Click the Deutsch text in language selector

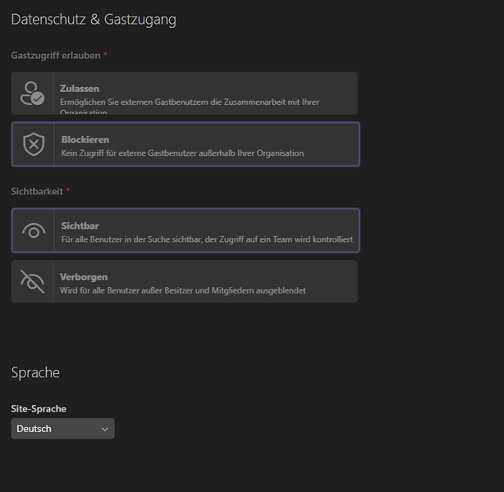coord(34,429)
